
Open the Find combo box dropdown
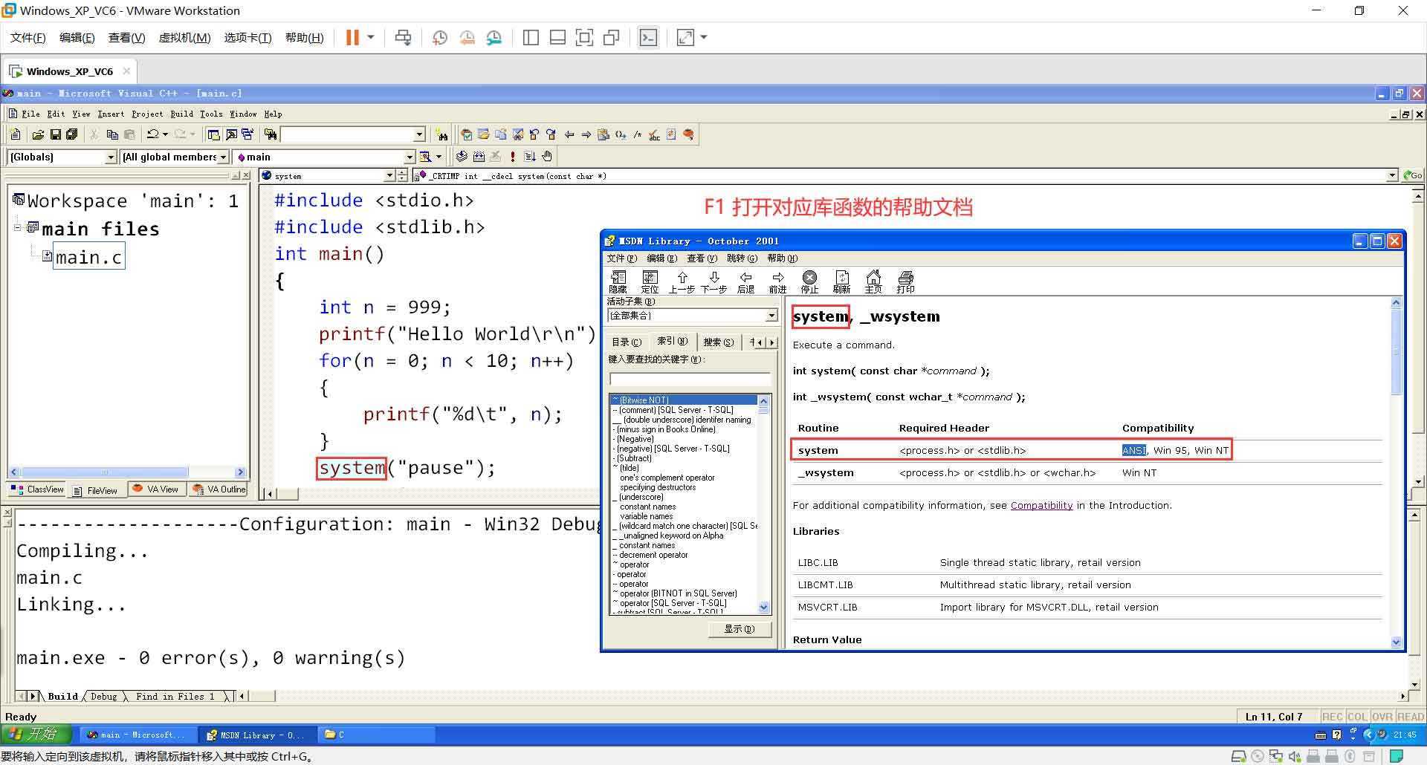[419, 134]
